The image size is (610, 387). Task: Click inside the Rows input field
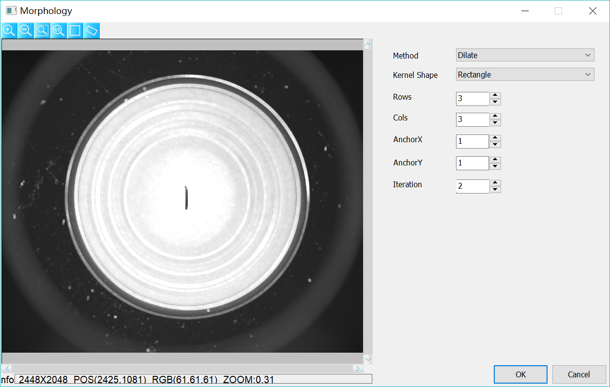tap(473, 99)
